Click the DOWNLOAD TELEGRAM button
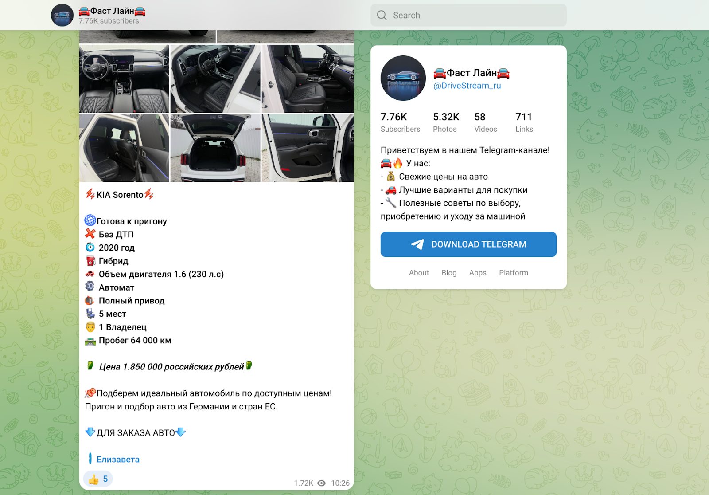This screenshot has height=495, width=709. (468, 244)
